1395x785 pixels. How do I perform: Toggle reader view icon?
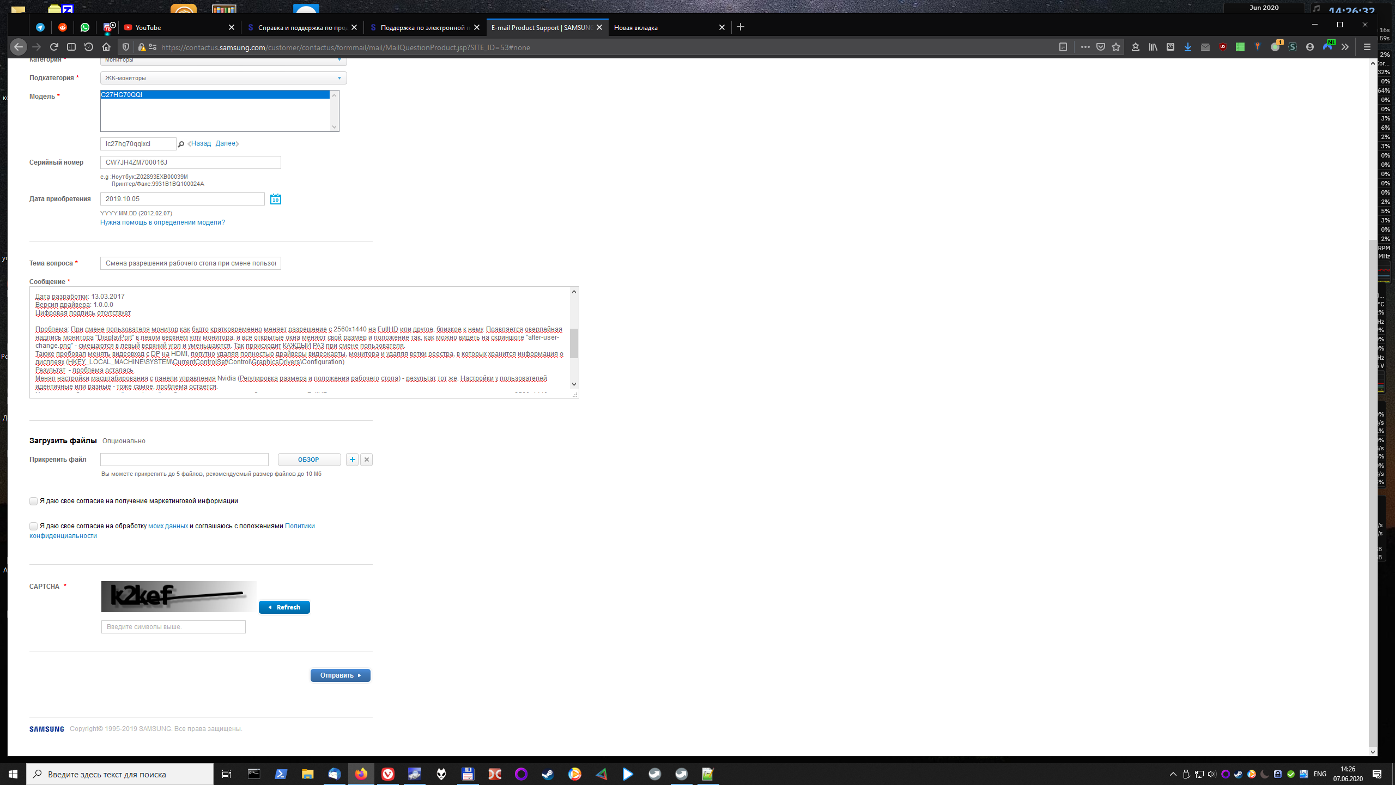[1063, 47]
